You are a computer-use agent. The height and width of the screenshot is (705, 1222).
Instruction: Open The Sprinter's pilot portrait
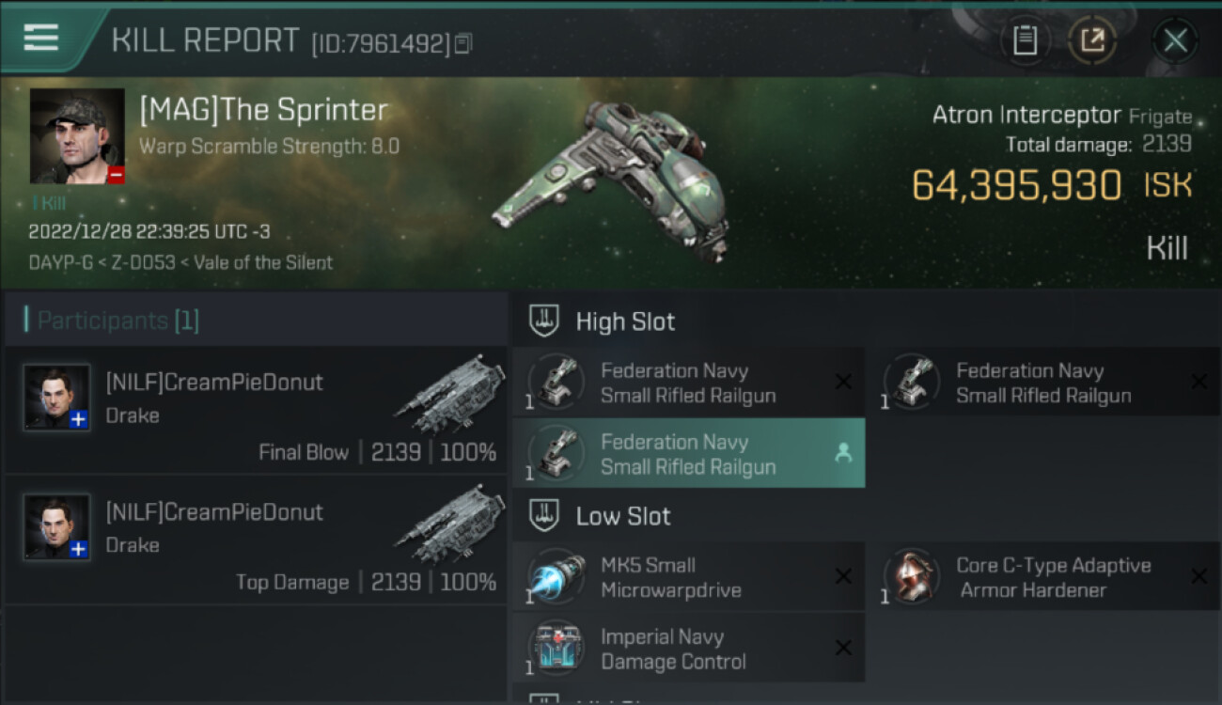click(77, 136)
